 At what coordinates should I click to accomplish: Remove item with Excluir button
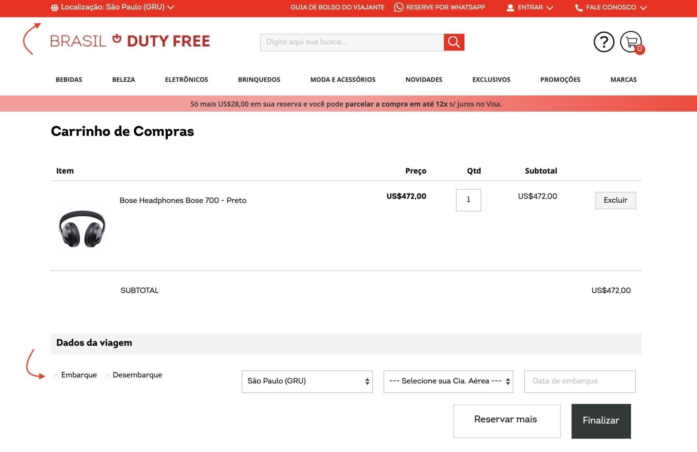tap(615, 200)
